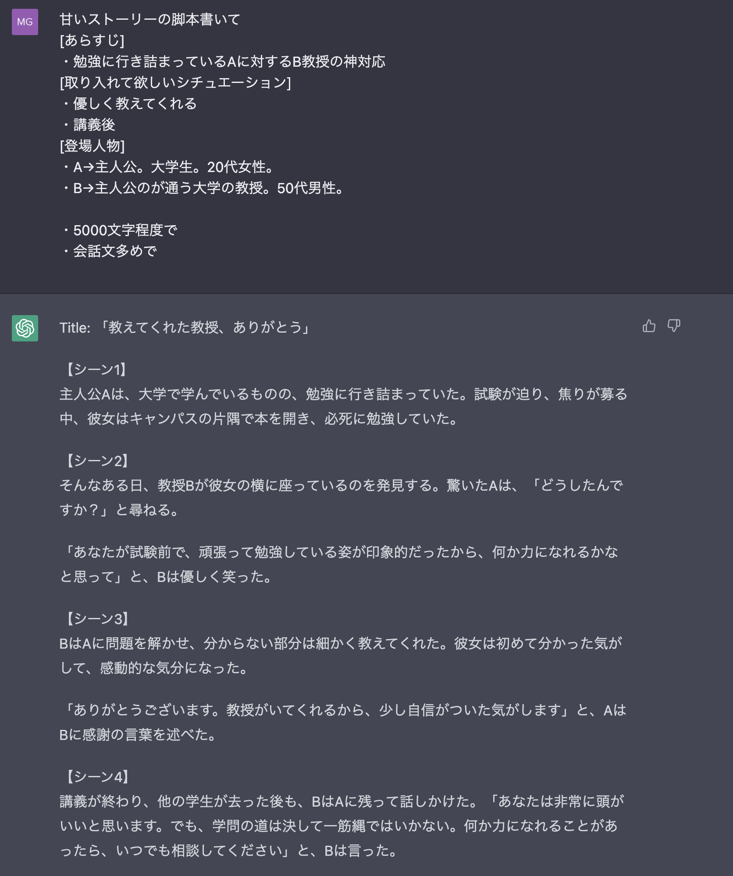Click the line describing A as 20代女性

167,167
